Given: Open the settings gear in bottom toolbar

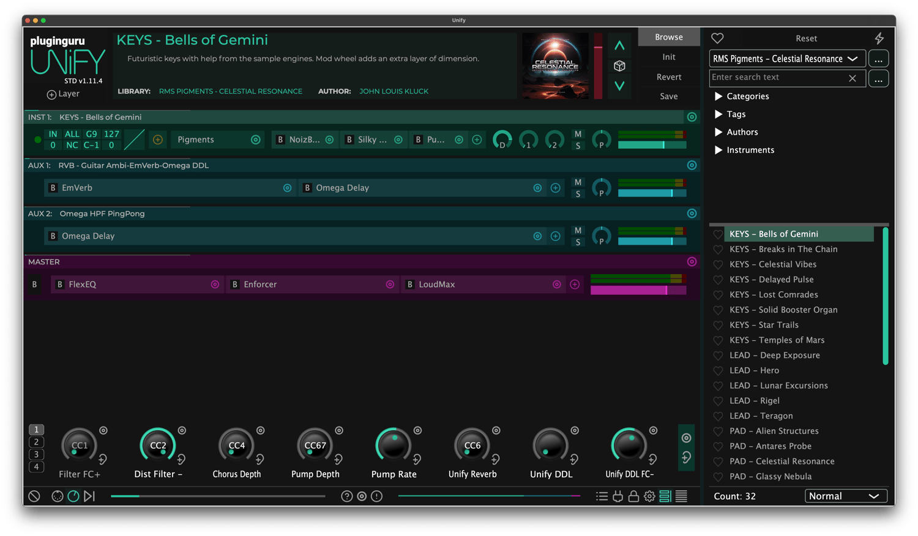Looking at the screenshot, I should coord(649,496).
